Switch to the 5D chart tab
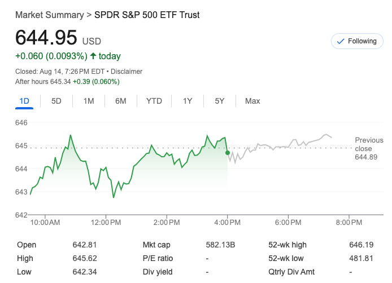 coord(56,101)
